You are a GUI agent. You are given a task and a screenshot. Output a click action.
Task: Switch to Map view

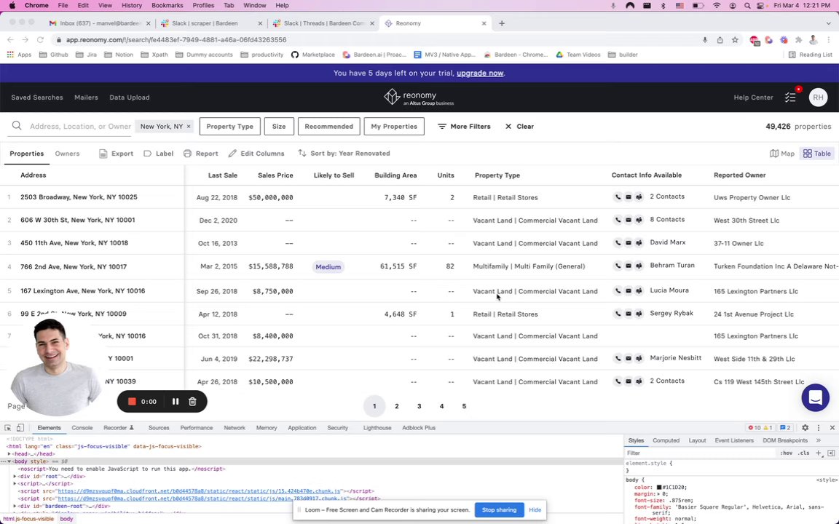point(781,154)
